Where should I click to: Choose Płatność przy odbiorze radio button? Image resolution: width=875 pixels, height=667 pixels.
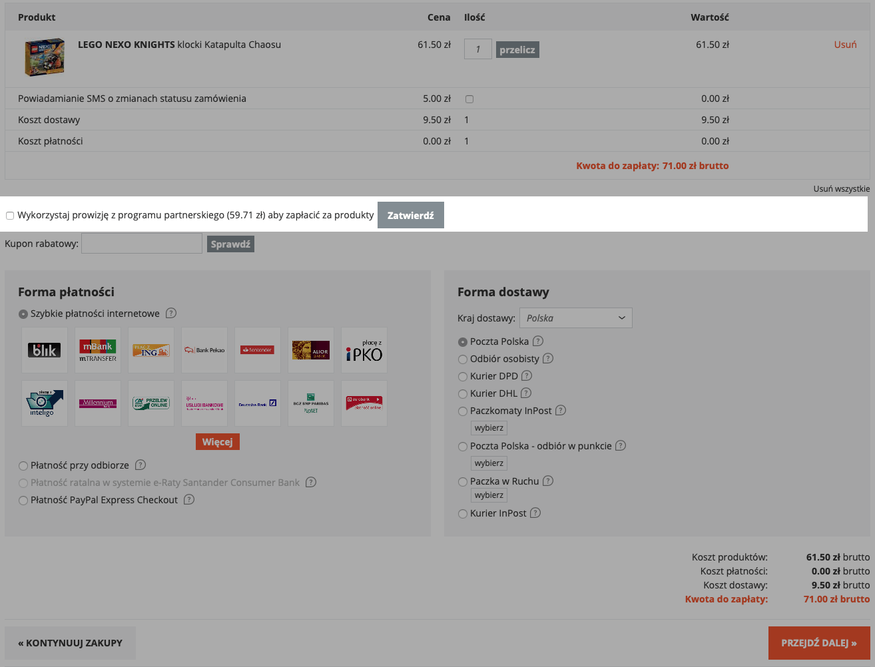23,466
